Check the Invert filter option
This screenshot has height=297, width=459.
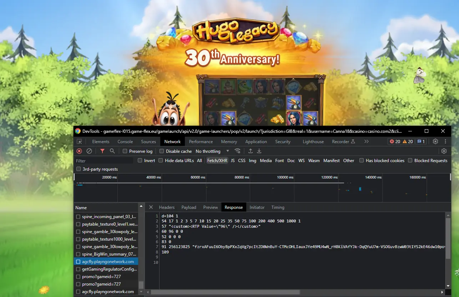(x=140, y=161)
